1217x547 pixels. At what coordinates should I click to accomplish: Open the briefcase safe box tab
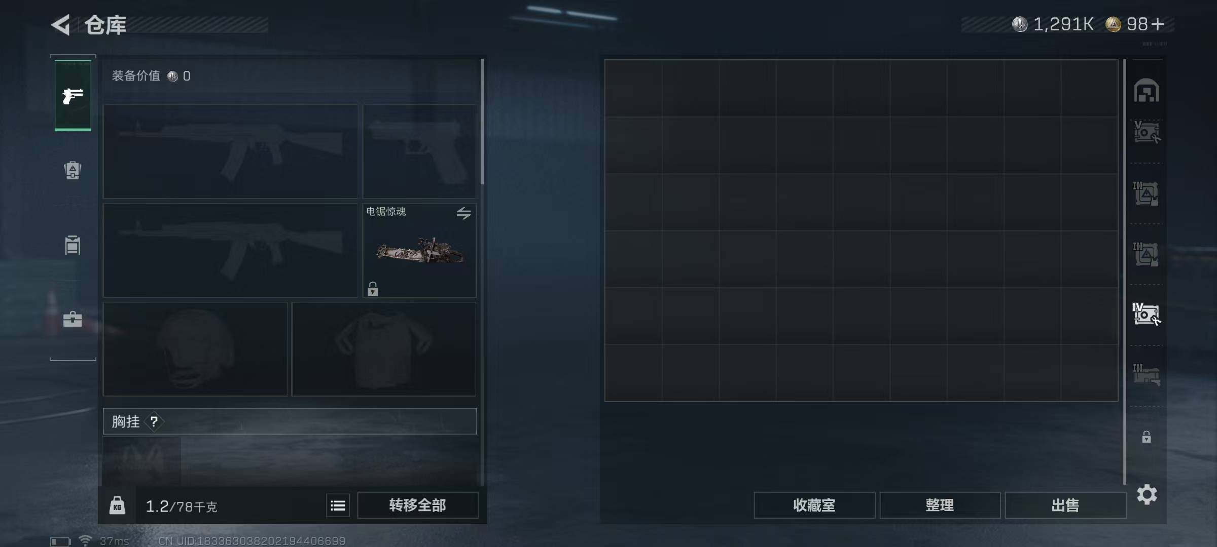(x=73, y=319)
